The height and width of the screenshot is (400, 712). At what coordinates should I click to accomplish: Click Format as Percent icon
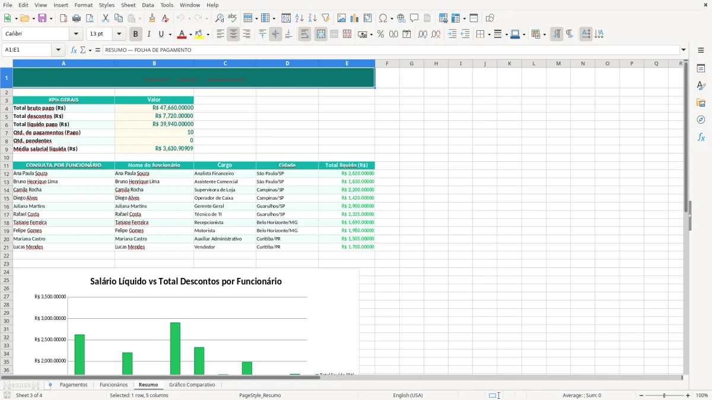tap(380, 34)
